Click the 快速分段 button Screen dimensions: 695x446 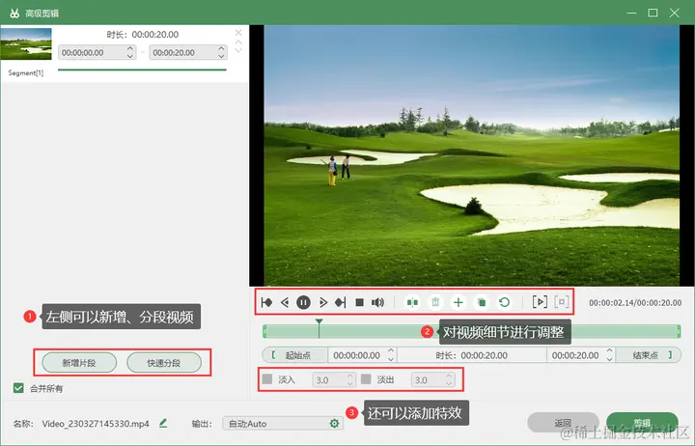click(164, 363)
